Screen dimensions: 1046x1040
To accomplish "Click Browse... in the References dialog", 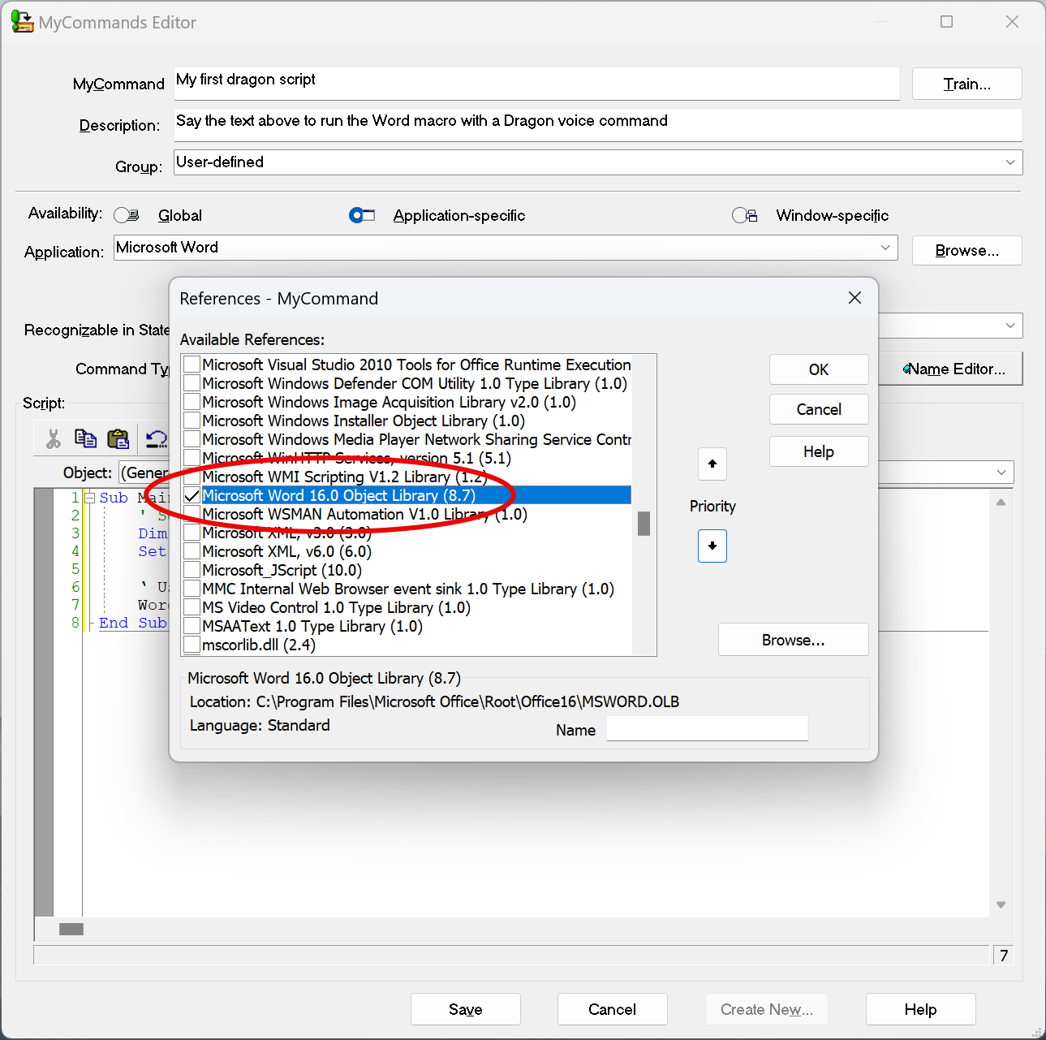I will [794, 640].
